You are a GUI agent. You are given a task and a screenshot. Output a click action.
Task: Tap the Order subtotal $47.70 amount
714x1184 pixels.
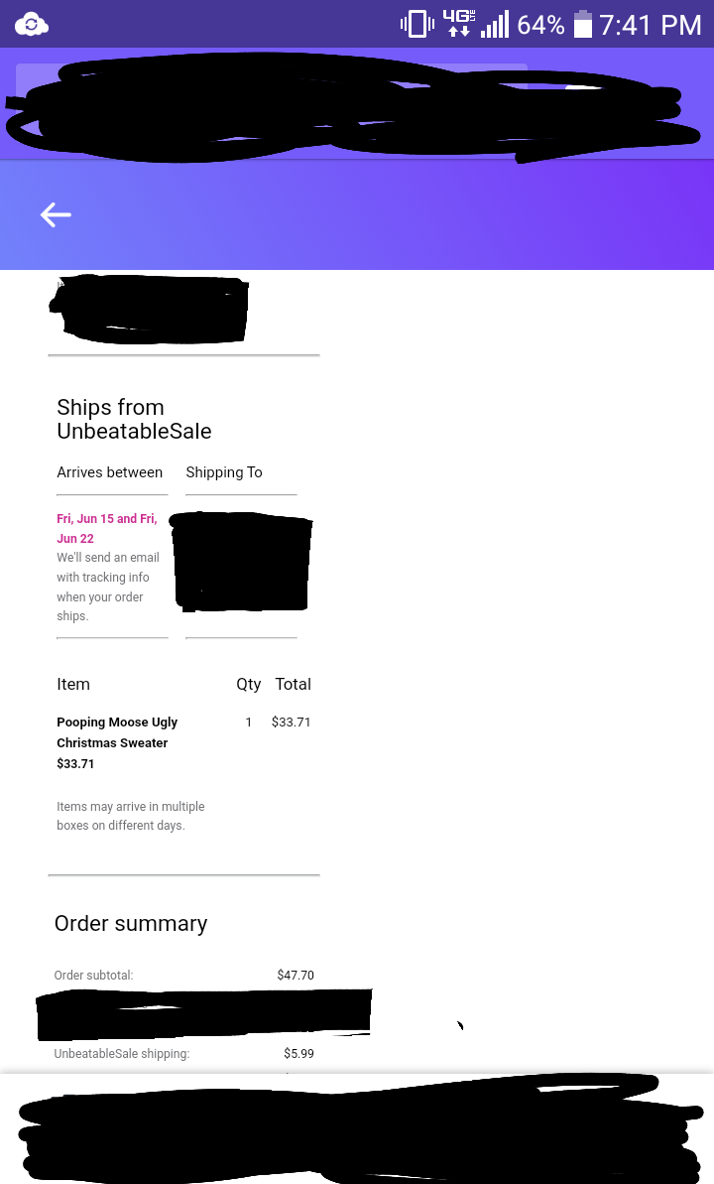[x=296, y=975]
